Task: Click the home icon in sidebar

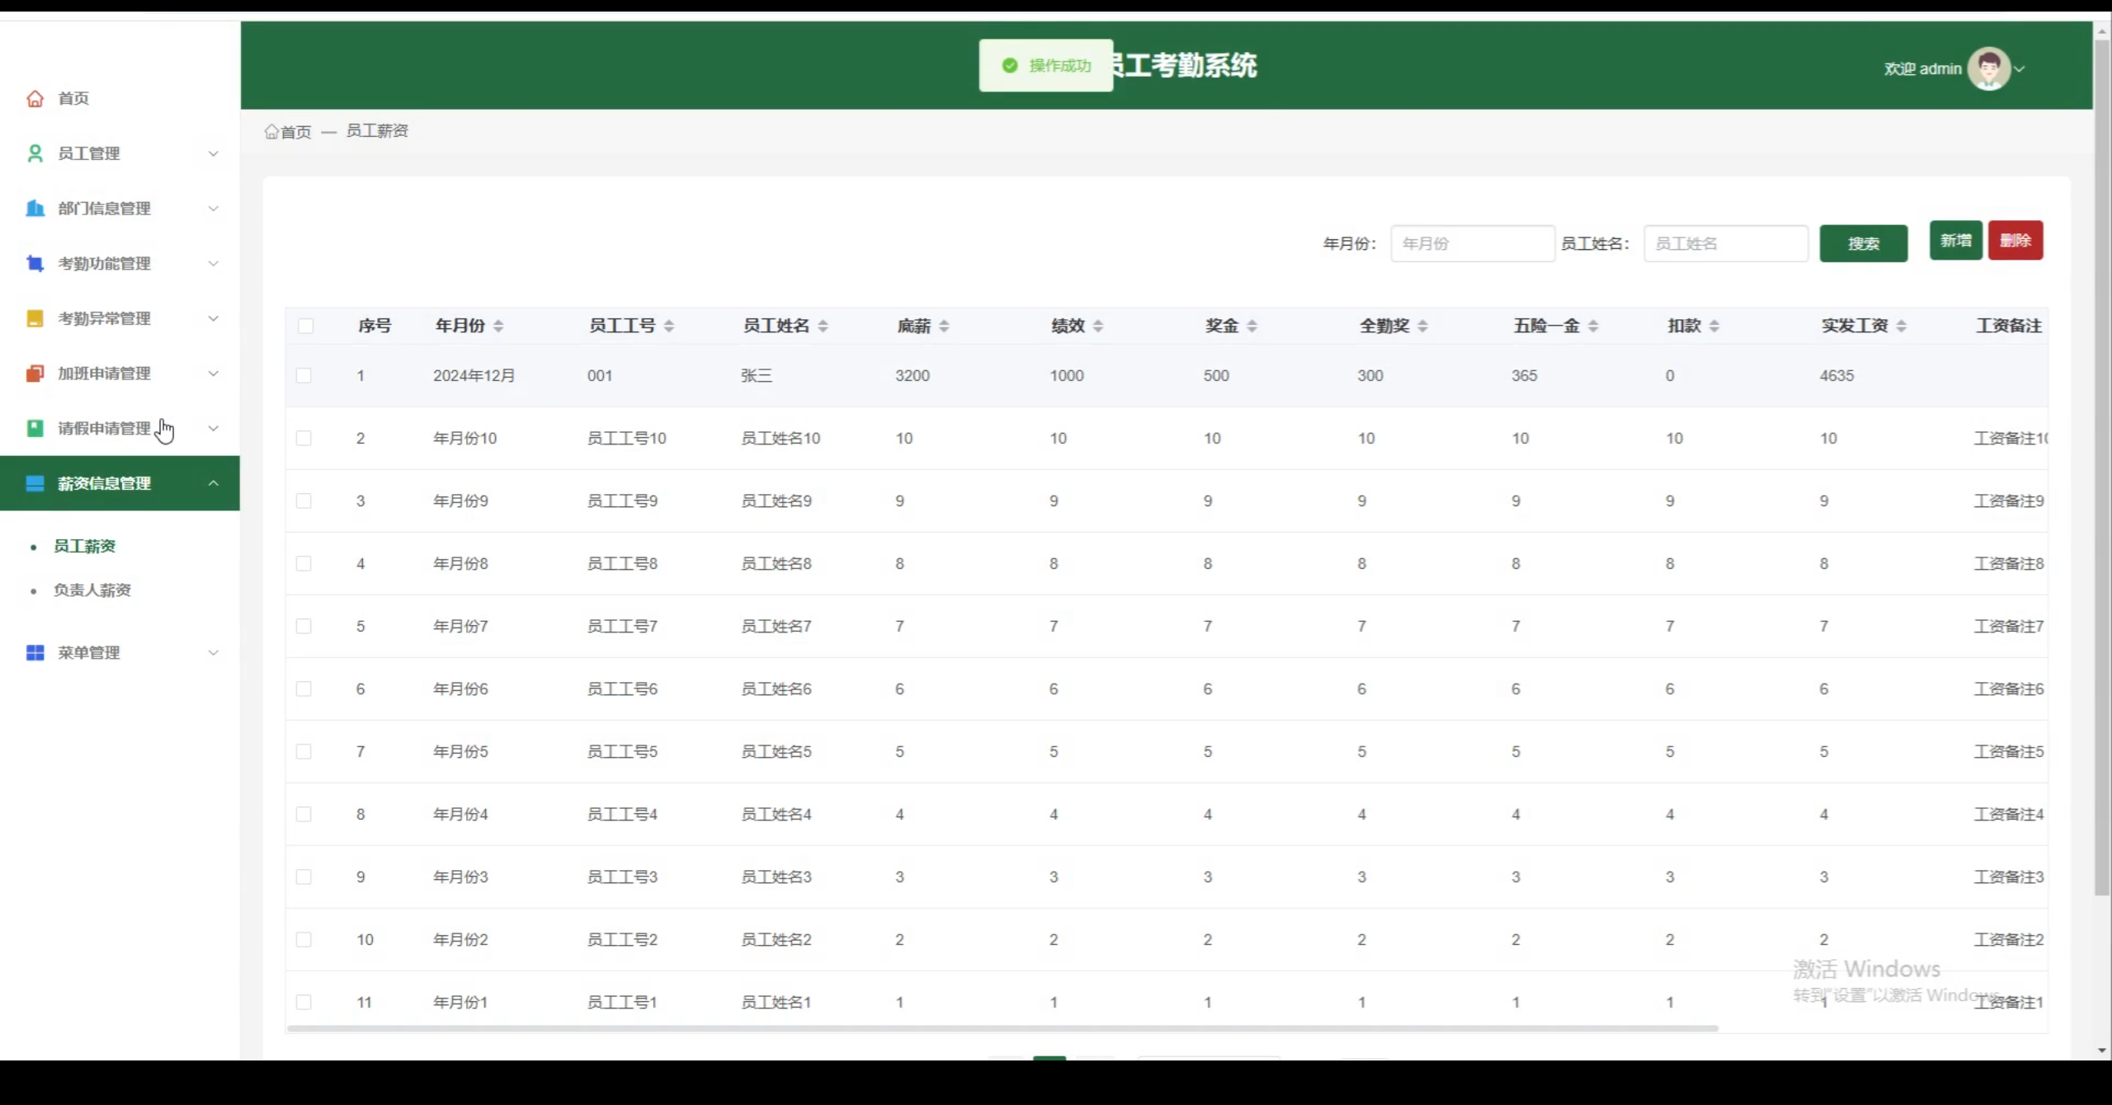Action: pyautogui.click(x=35, y=99)
